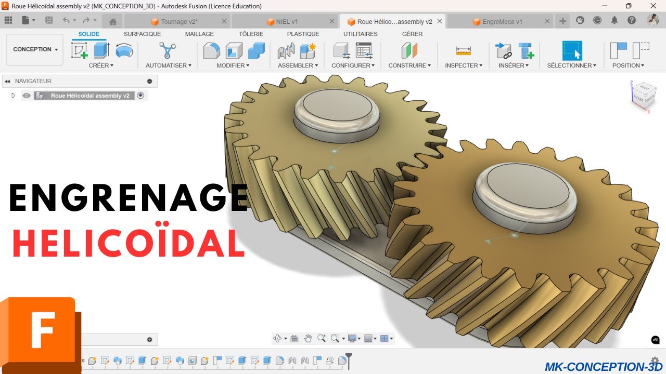Select the Extrude tool
The width and height of the screenshot is (666, 374).
coord(101,50)
